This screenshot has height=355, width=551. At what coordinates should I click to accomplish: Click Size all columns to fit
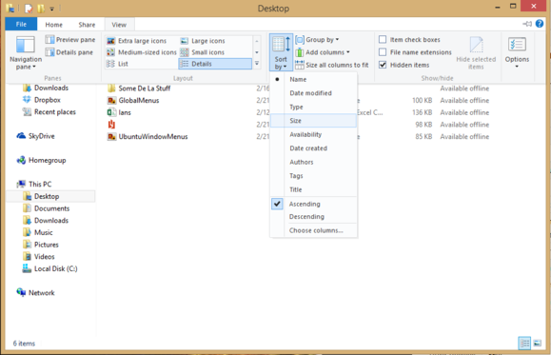coord(332,65)
